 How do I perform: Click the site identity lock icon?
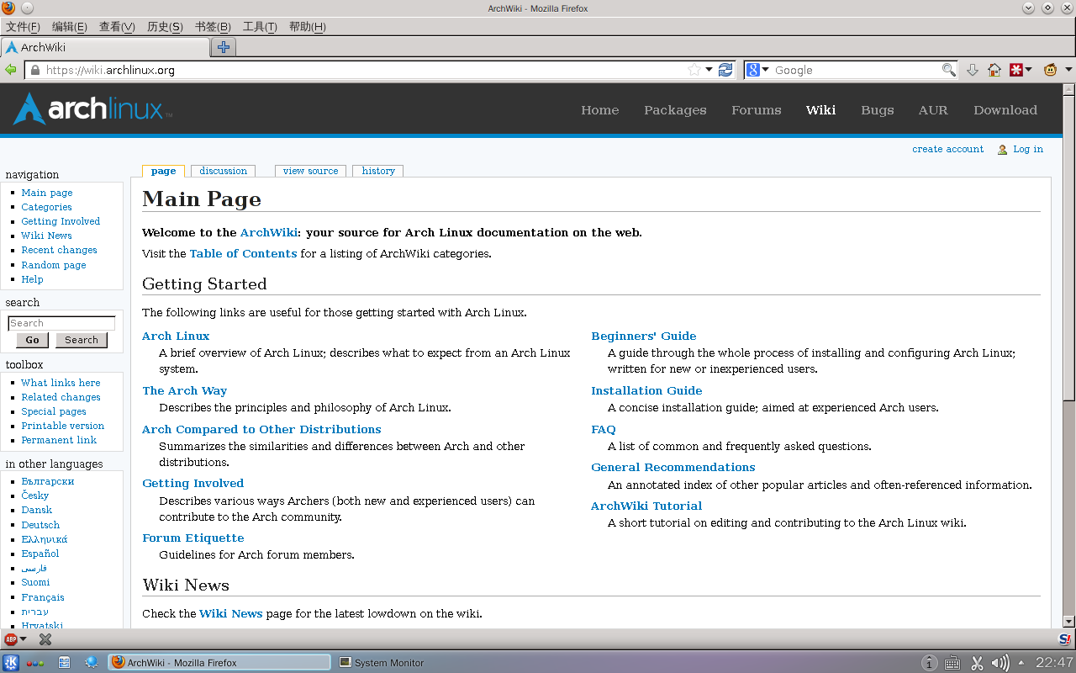(x=34, y=70)
